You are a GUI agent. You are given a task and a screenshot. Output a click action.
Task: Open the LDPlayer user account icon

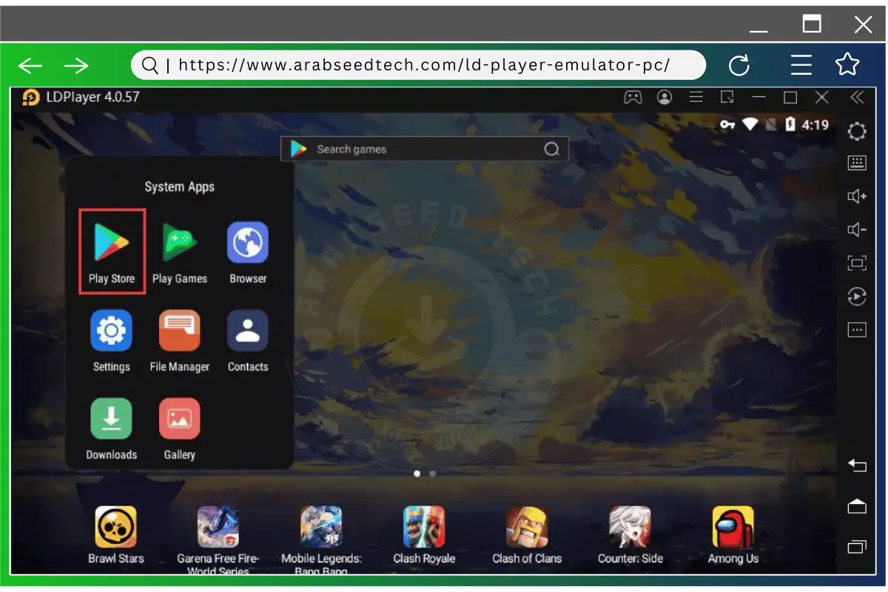665,97
